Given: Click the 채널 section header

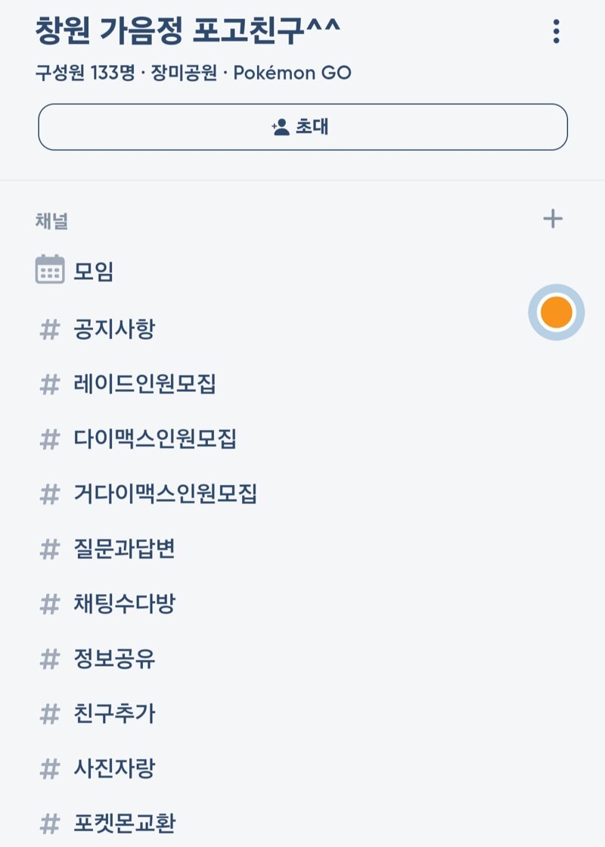Looking at the screenshot, I should pyautogui.click(x=51, y=220).
